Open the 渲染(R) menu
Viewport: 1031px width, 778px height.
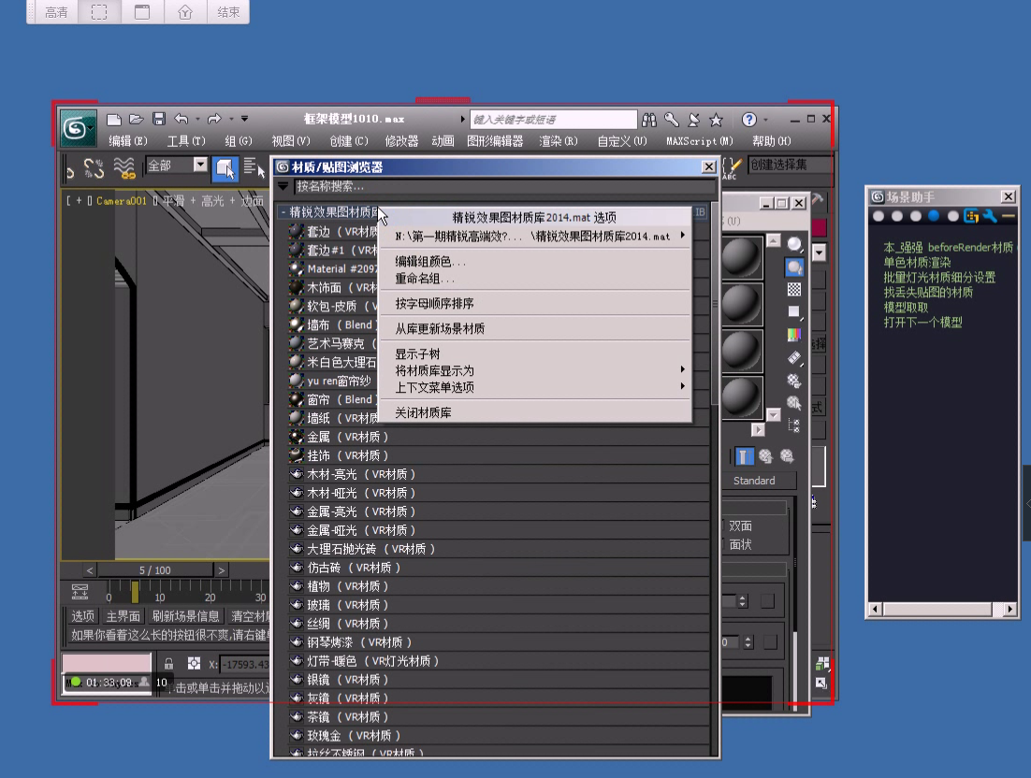[558, 141]
